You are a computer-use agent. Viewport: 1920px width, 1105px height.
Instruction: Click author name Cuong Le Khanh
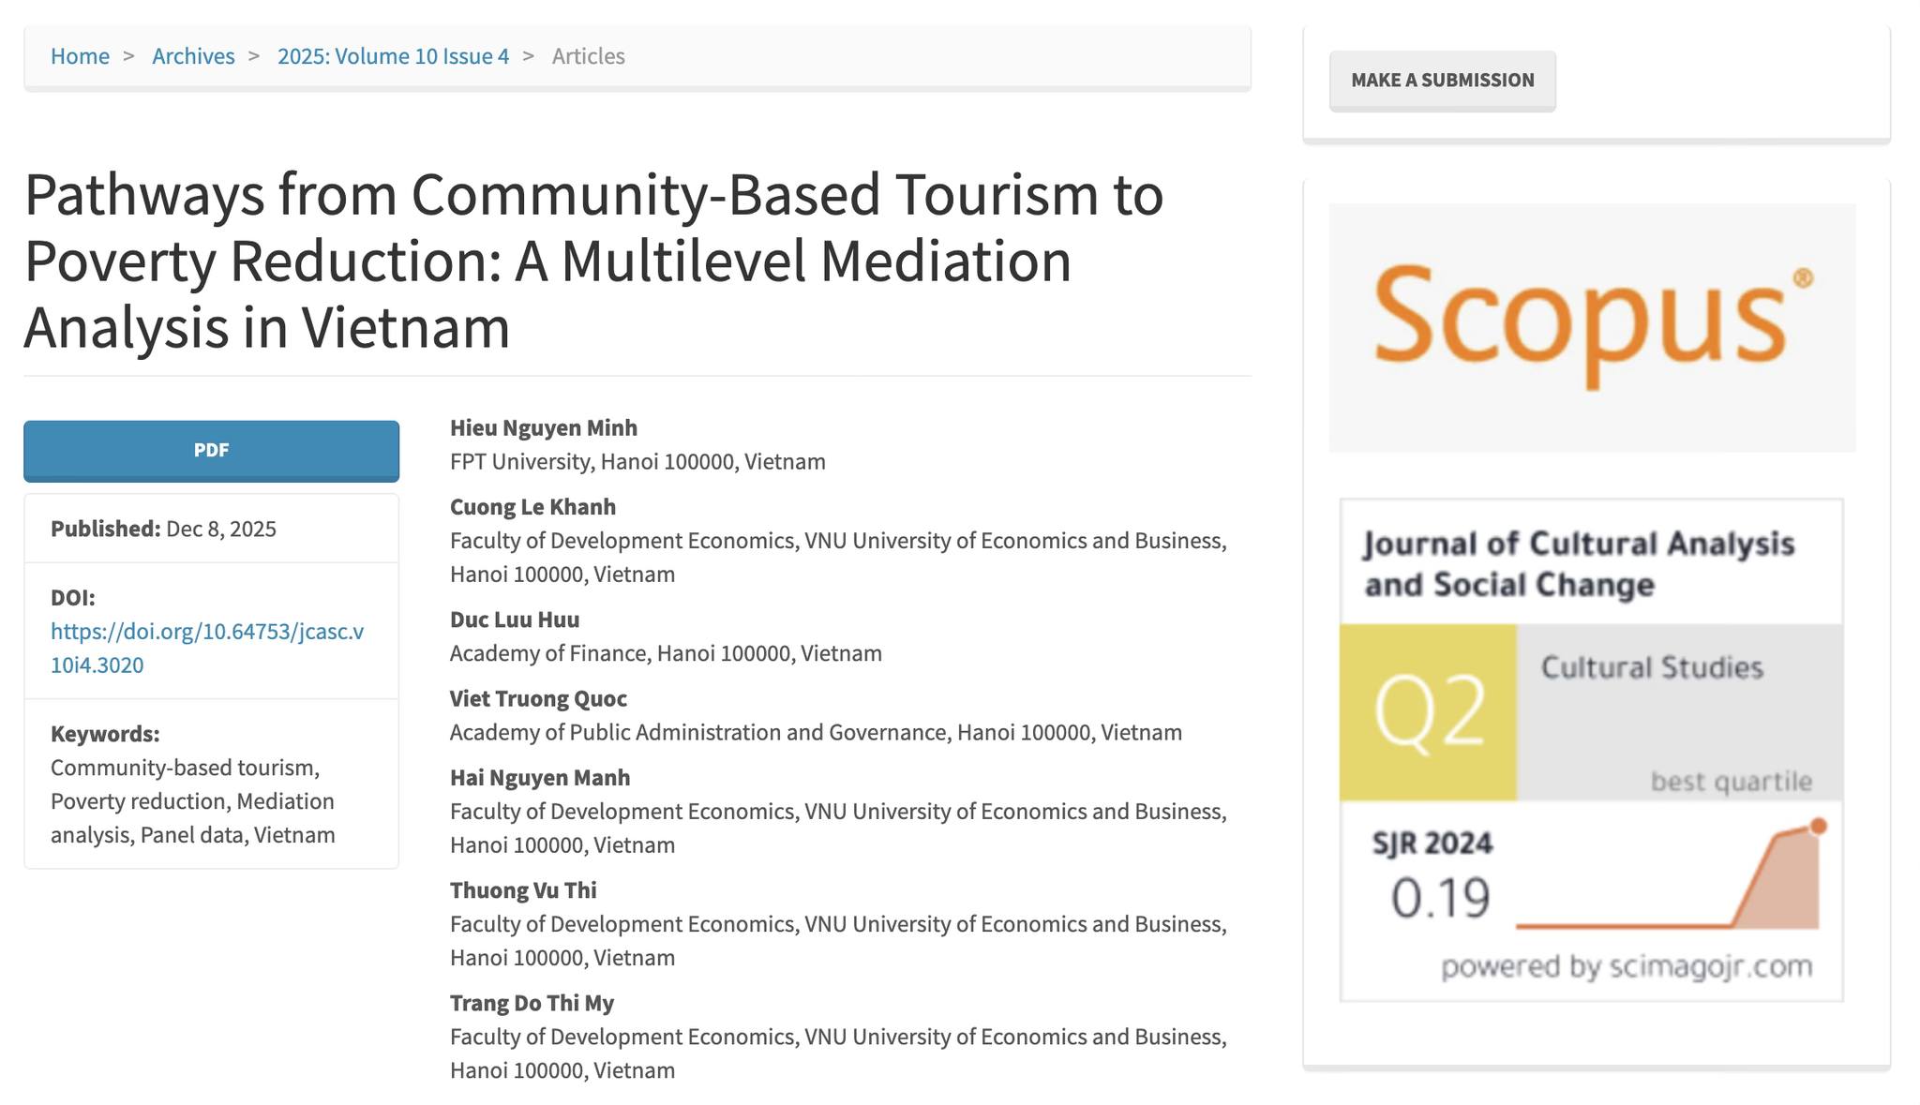(x=532, y=507)
